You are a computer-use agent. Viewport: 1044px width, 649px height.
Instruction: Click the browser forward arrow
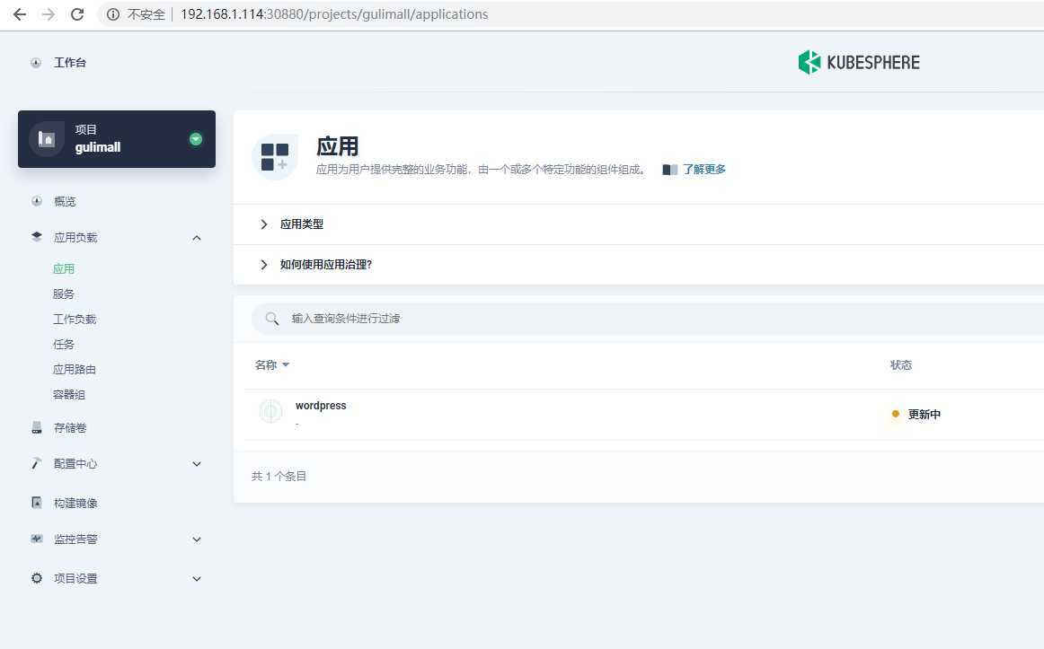tap(49, 14)
